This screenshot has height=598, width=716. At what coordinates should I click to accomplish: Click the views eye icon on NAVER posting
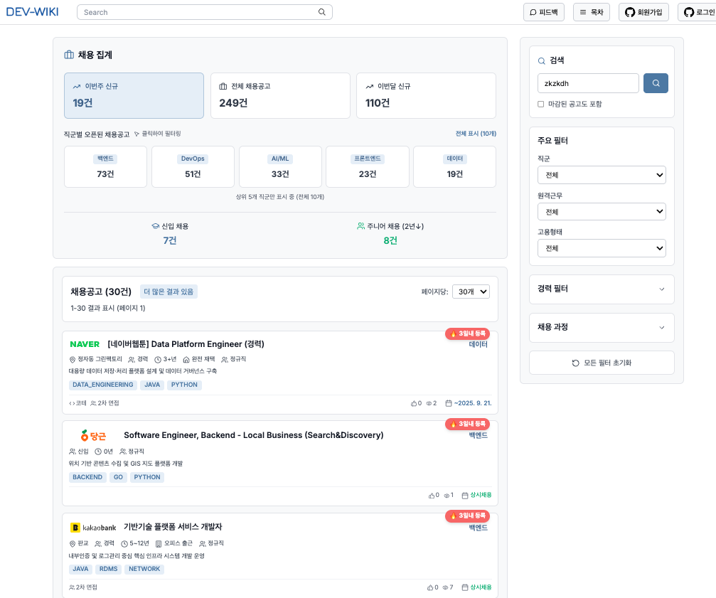tap(429, 403)
